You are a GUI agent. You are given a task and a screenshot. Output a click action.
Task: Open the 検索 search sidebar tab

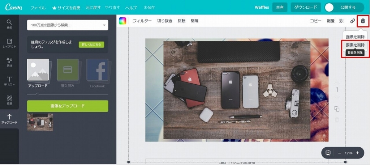point(9,24)
